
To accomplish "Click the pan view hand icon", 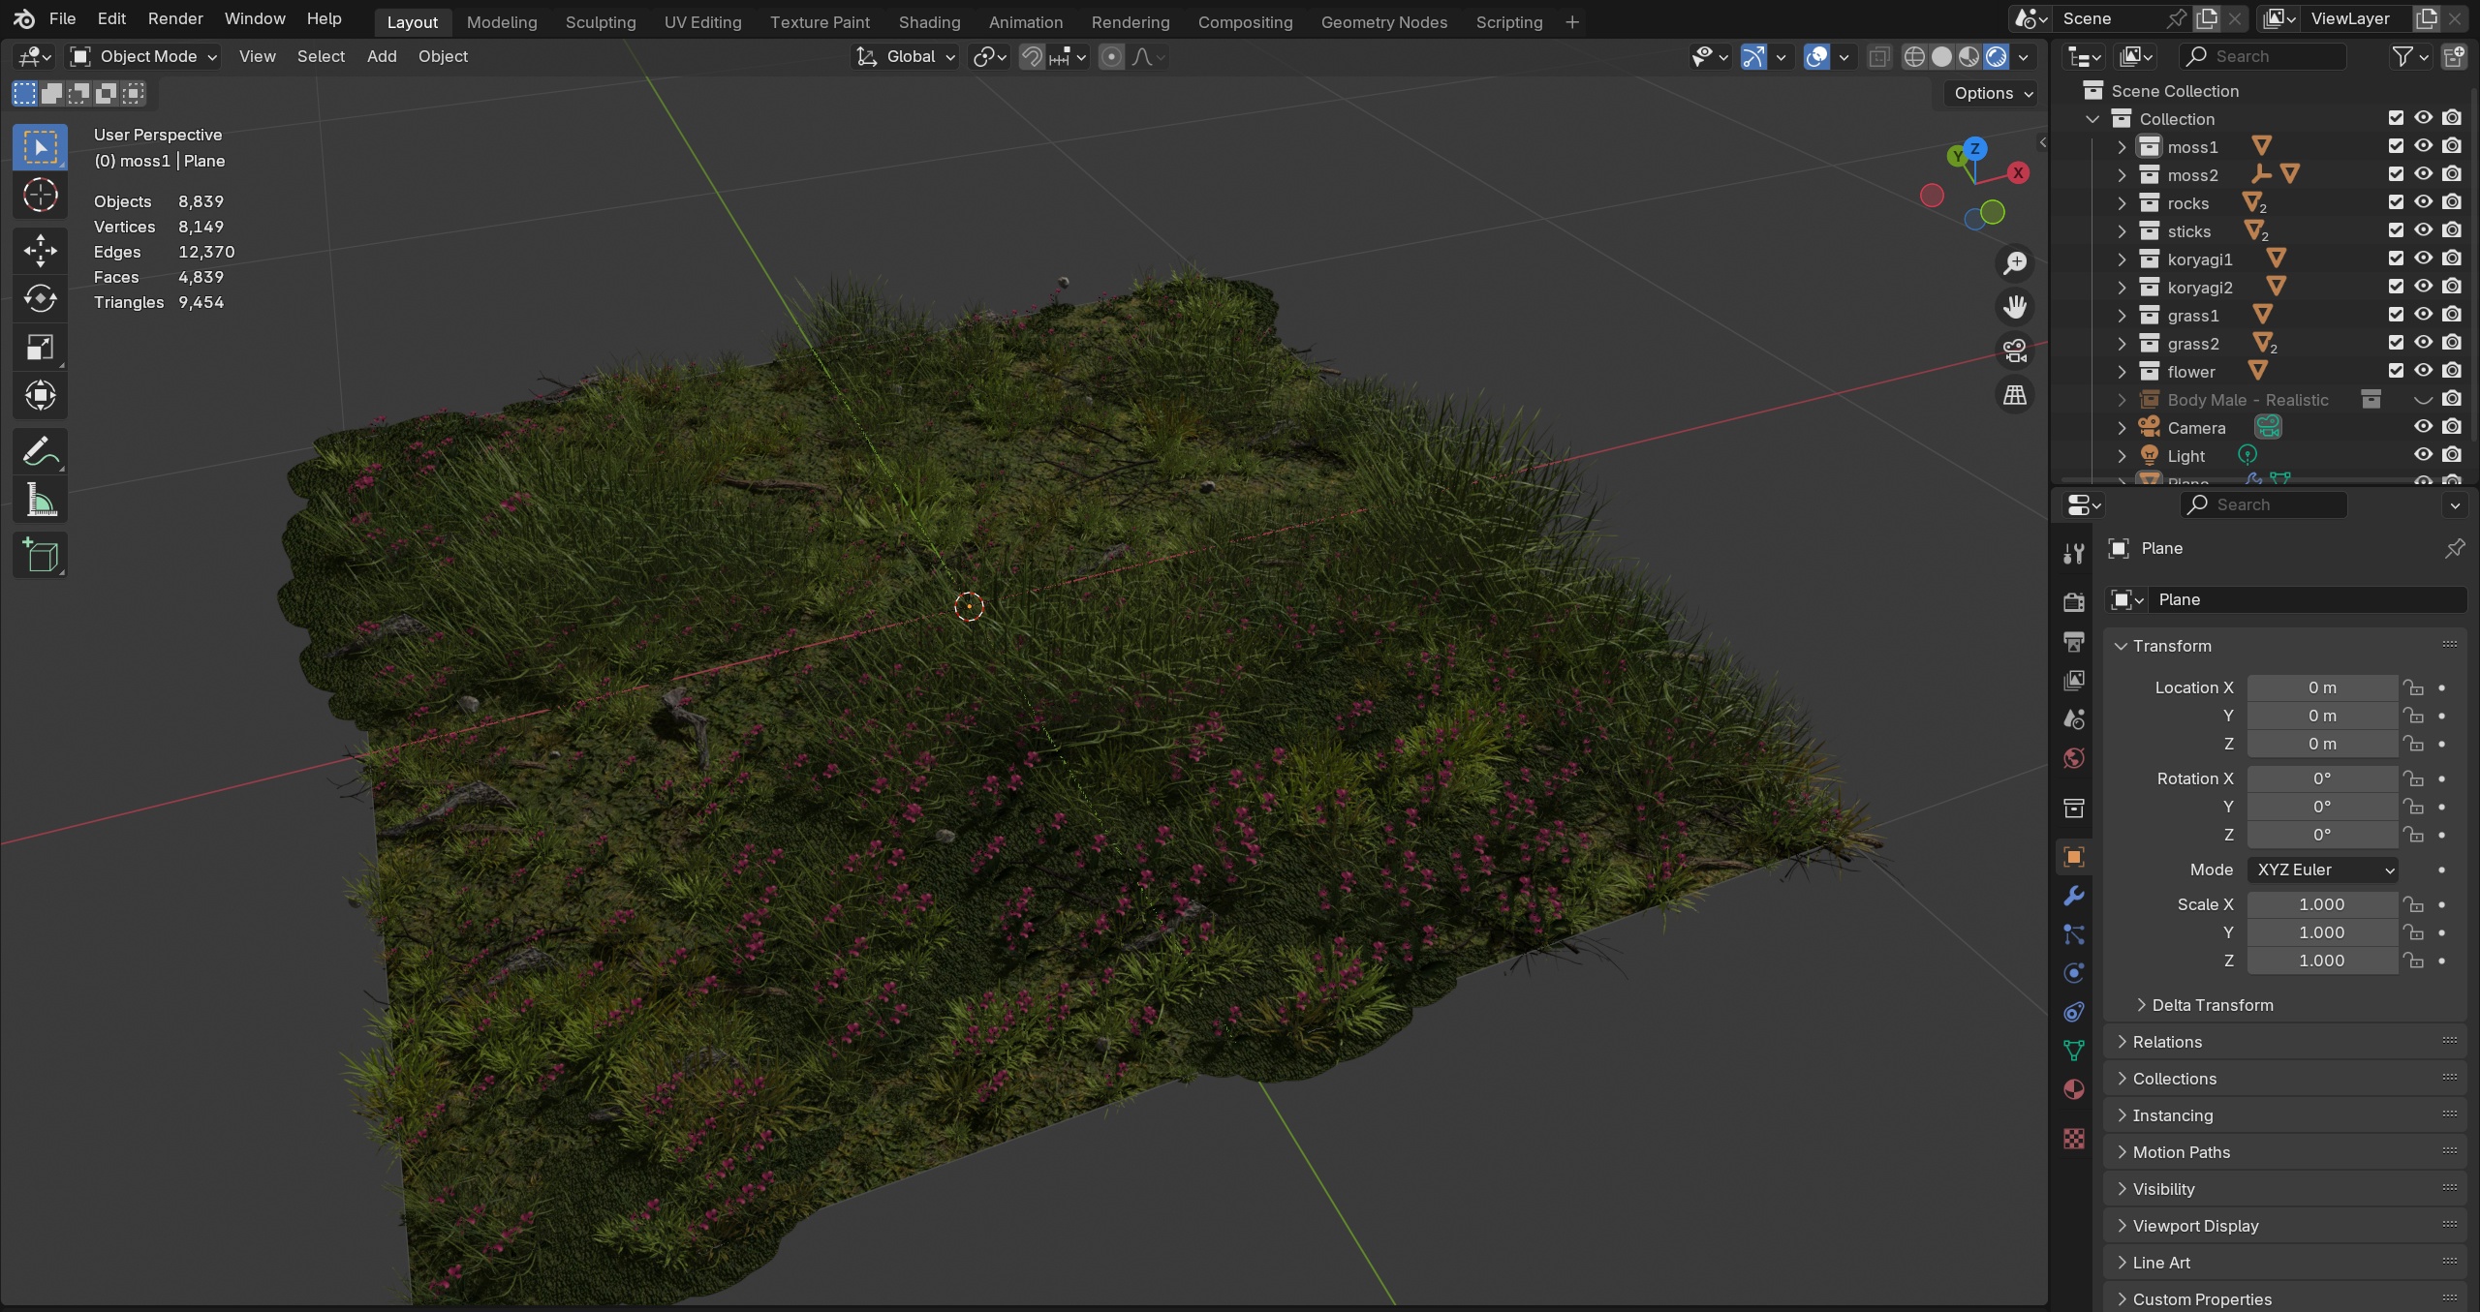I will 2015,307.
